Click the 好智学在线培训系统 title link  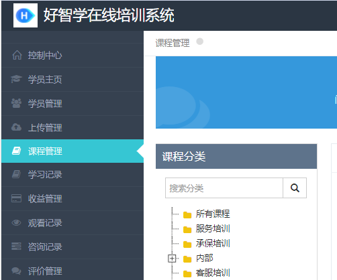point(109,15)
